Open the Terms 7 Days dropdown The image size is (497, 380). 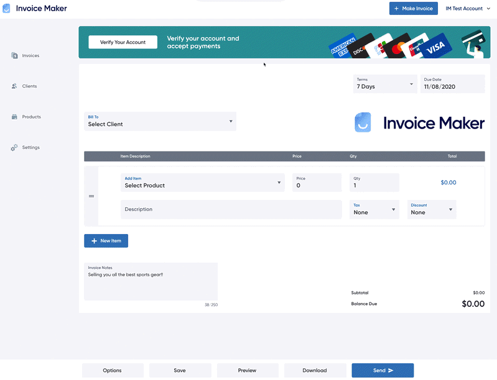coord(385,84)
